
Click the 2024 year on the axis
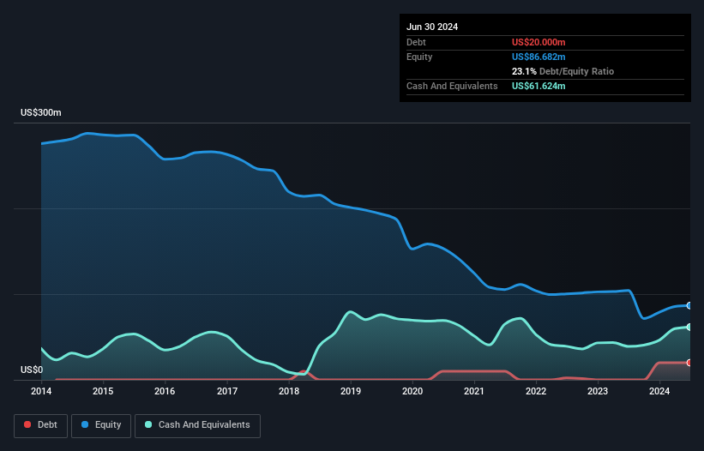point(659,392)
